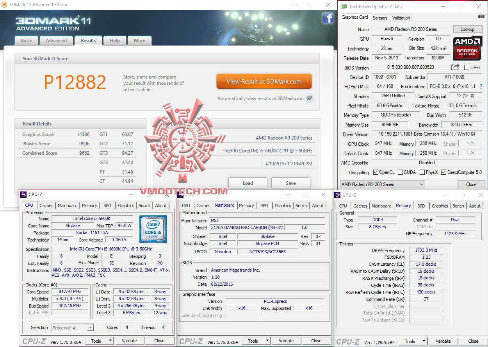
Task: Click BIOS date 02/22/2016 field
Action: [267, 284]
